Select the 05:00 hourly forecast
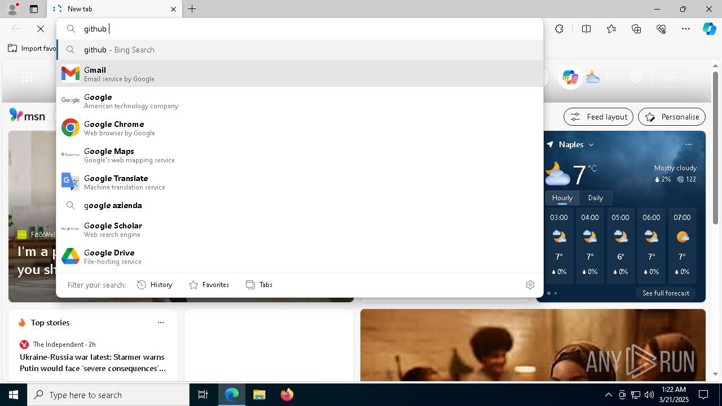The width and height of the screenshot is (722, 406). [x=620, y=245]
